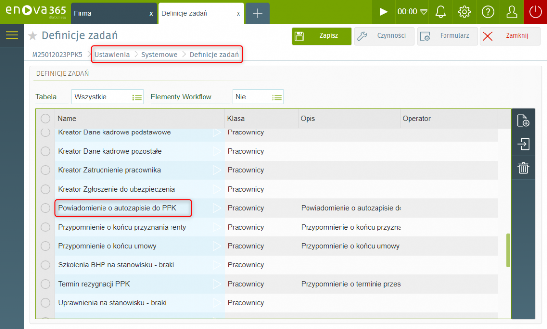Image resolution: width=547 pixels, height=329 pixels.
Task: Toggle select-all circle in the table header
Action: (x=45, y=119)
